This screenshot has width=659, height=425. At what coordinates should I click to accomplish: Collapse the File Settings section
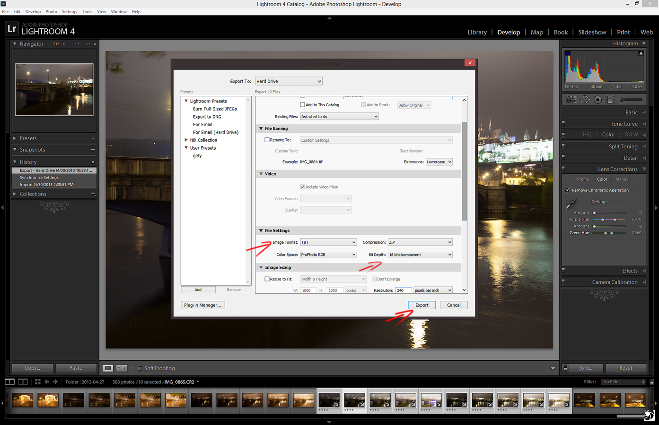coord(261,230)
